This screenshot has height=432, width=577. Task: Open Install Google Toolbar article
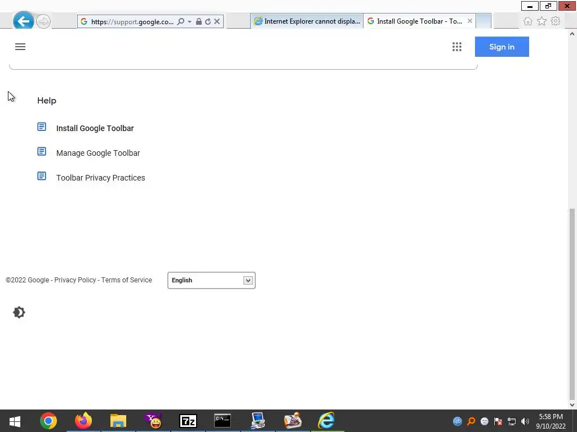point(95,128)
